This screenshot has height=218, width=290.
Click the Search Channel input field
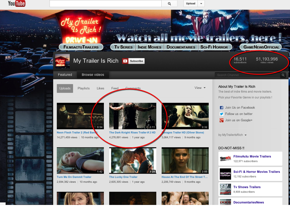point(248,75)
